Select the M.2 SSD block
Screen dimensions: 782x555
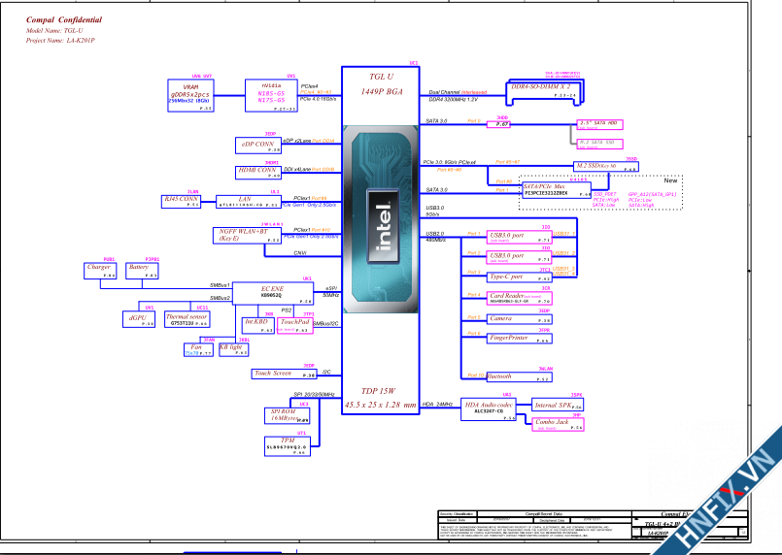point(604,166)
